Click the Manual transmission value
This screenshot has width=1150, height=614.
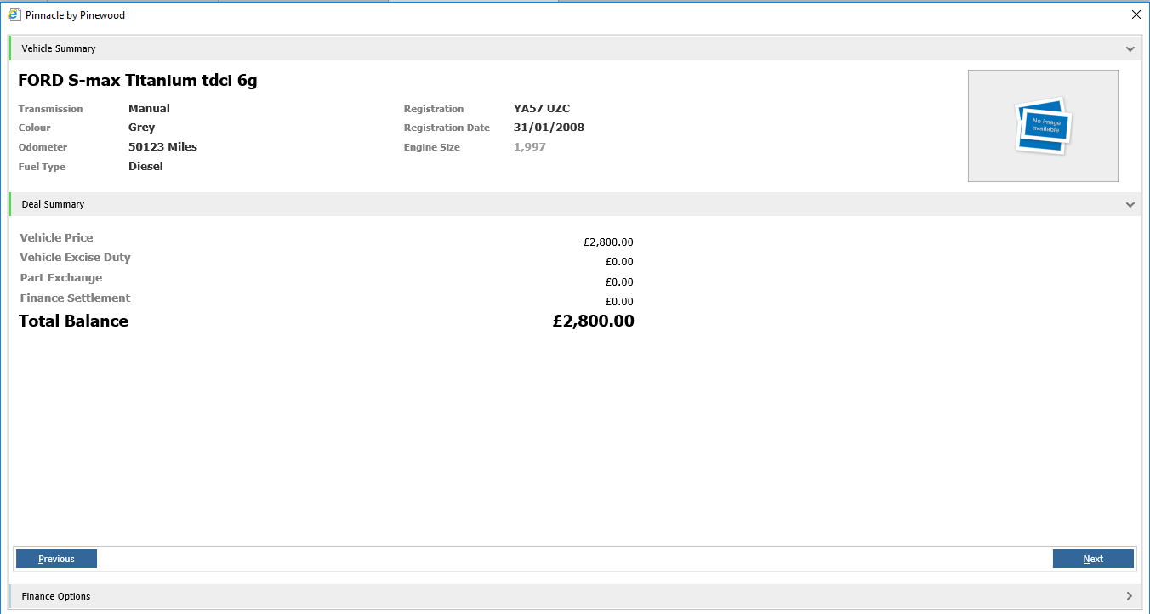149,108
